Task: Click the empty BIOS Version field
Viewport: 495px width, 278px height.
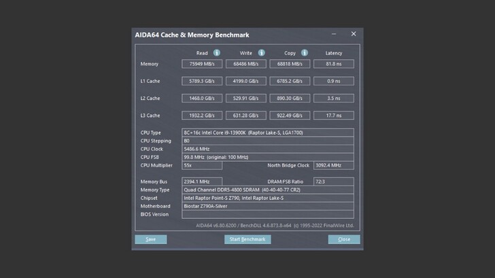Action: pos(268,214)
